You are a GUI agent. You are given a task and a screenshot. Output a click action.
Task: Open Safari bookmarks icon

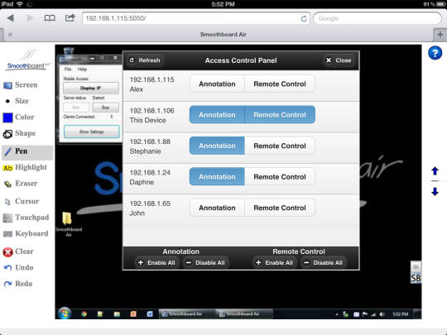[50, 18]
